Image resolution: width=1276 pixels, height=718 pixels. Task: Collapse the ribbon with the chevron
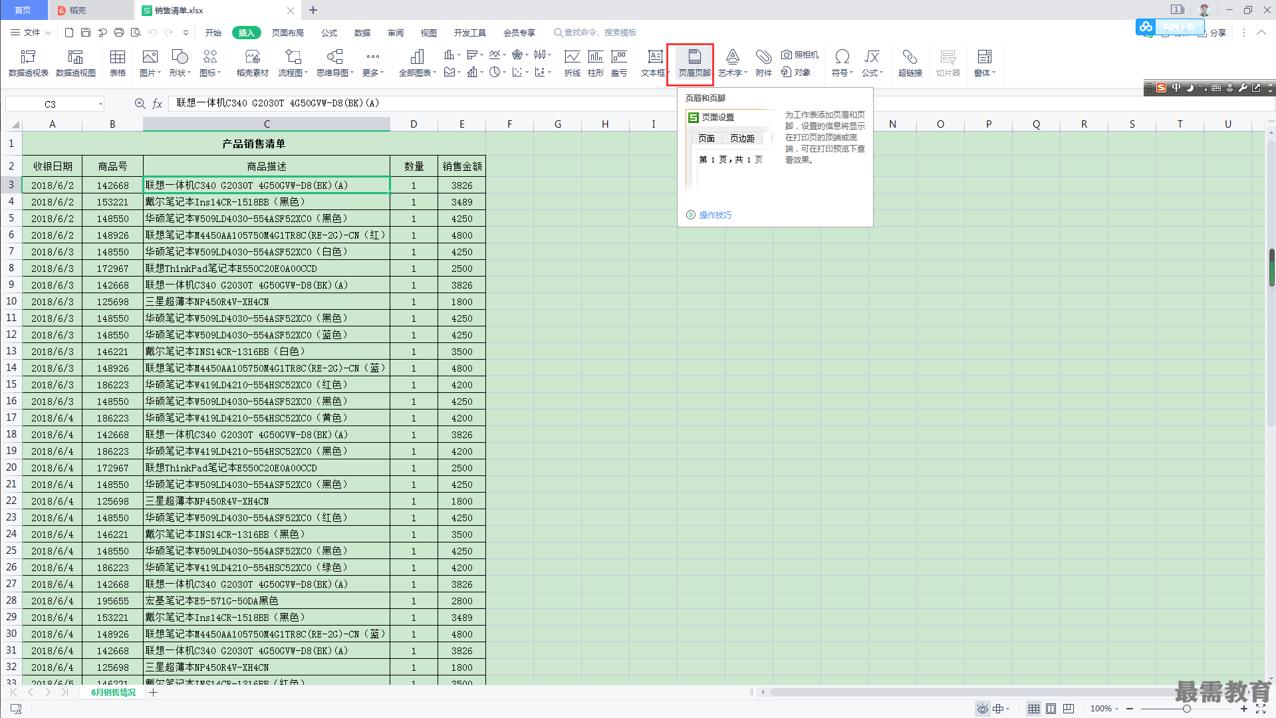pyautogui.click(x=1261, y=33)
